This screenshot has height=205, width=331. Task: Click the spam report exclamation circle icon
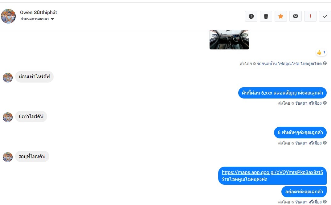click(x=251, y=16)
